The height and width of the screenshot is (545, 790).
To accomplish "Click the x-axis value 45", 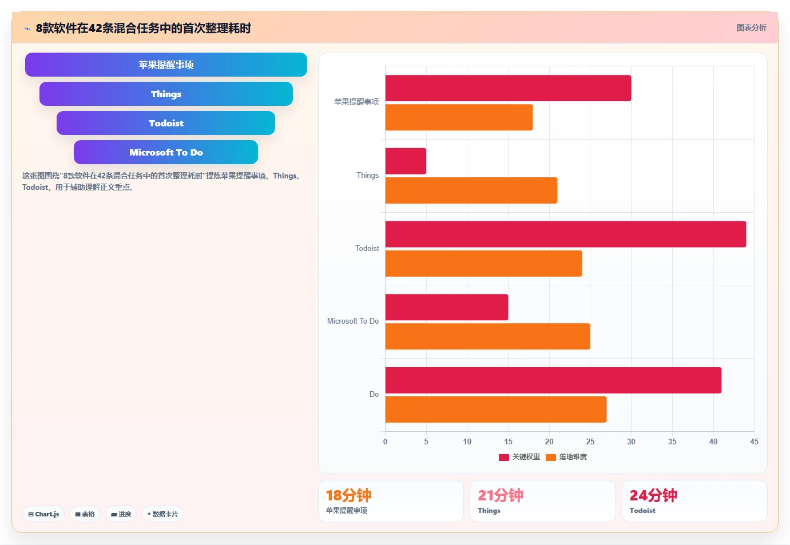I will (x=754, y=441).
